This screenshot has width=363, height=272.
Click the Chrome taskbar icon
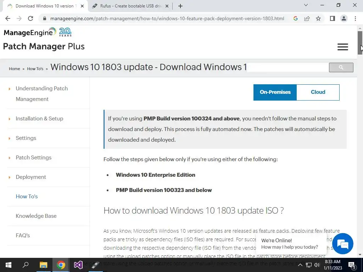[x=61, y=265]
